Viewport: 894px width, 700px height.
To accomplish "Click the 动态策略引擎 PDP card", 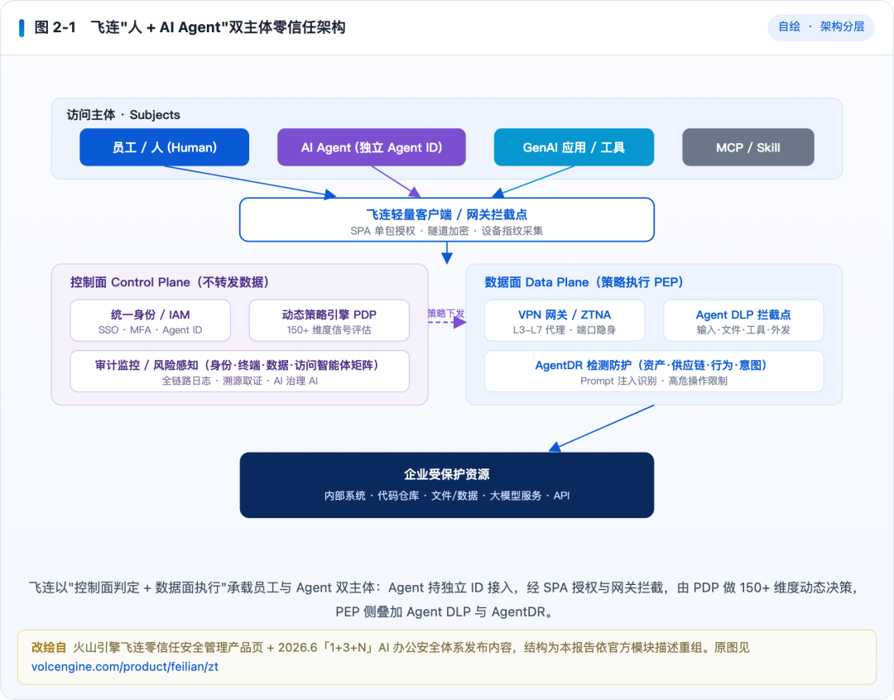I will 329,321.
